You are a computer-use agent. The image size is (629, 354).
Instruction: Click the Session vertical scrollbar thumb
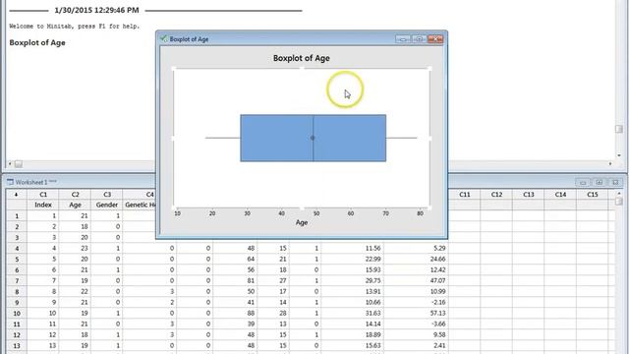click(x=618, y=129)
